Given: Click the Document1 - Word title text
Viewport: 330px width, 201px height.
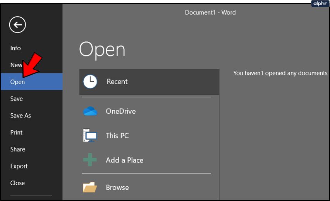Looking at the screenshot, I should click(x=210, y=12).
